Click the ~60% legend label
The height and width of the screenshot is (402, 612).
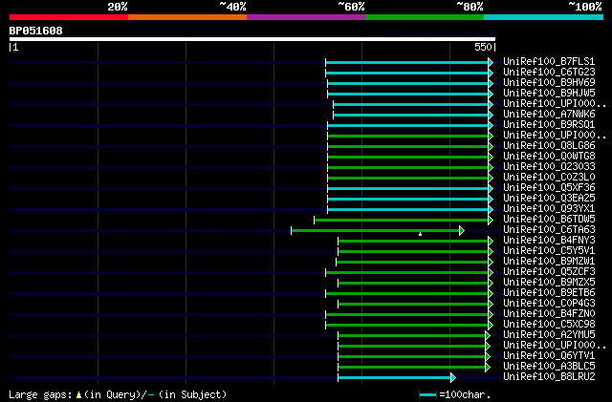351,7
